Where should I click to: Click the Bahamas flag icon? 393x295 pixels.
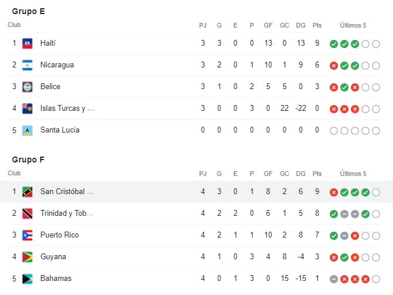[27, 279]
